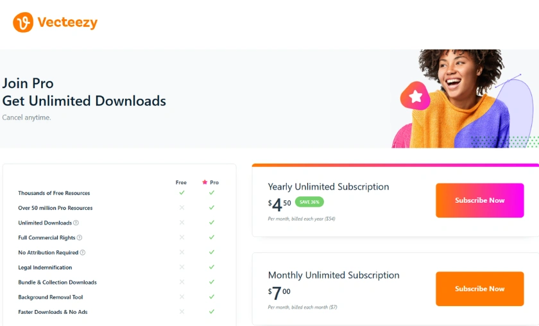Click Pro checkmark for Legal Indemnification
Screen dimensions: 539x326
point(212,267)
